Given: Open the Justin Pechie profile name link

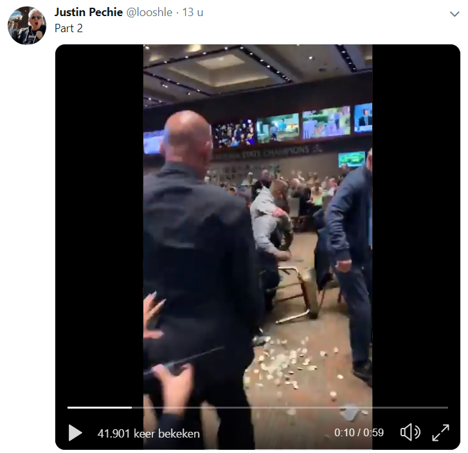Looking at the screenshot, I should 87,12.
